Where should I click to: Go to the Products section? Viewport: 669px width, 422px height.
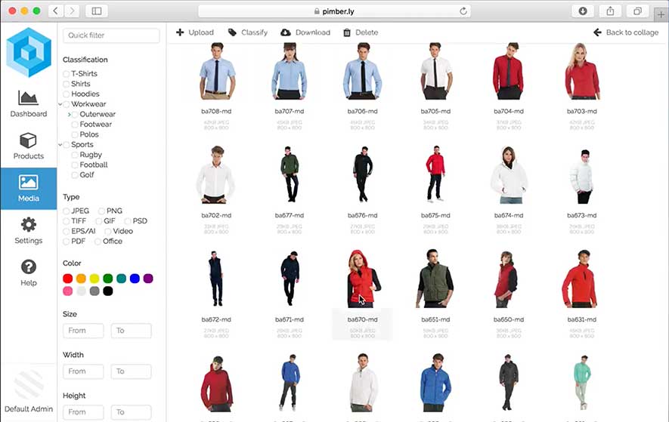[x=28, y=146]
